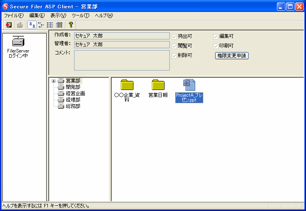The image size is (306, 211).
Task: Click the drive icon next to 経営企画
Action: (x=61, y=94)
